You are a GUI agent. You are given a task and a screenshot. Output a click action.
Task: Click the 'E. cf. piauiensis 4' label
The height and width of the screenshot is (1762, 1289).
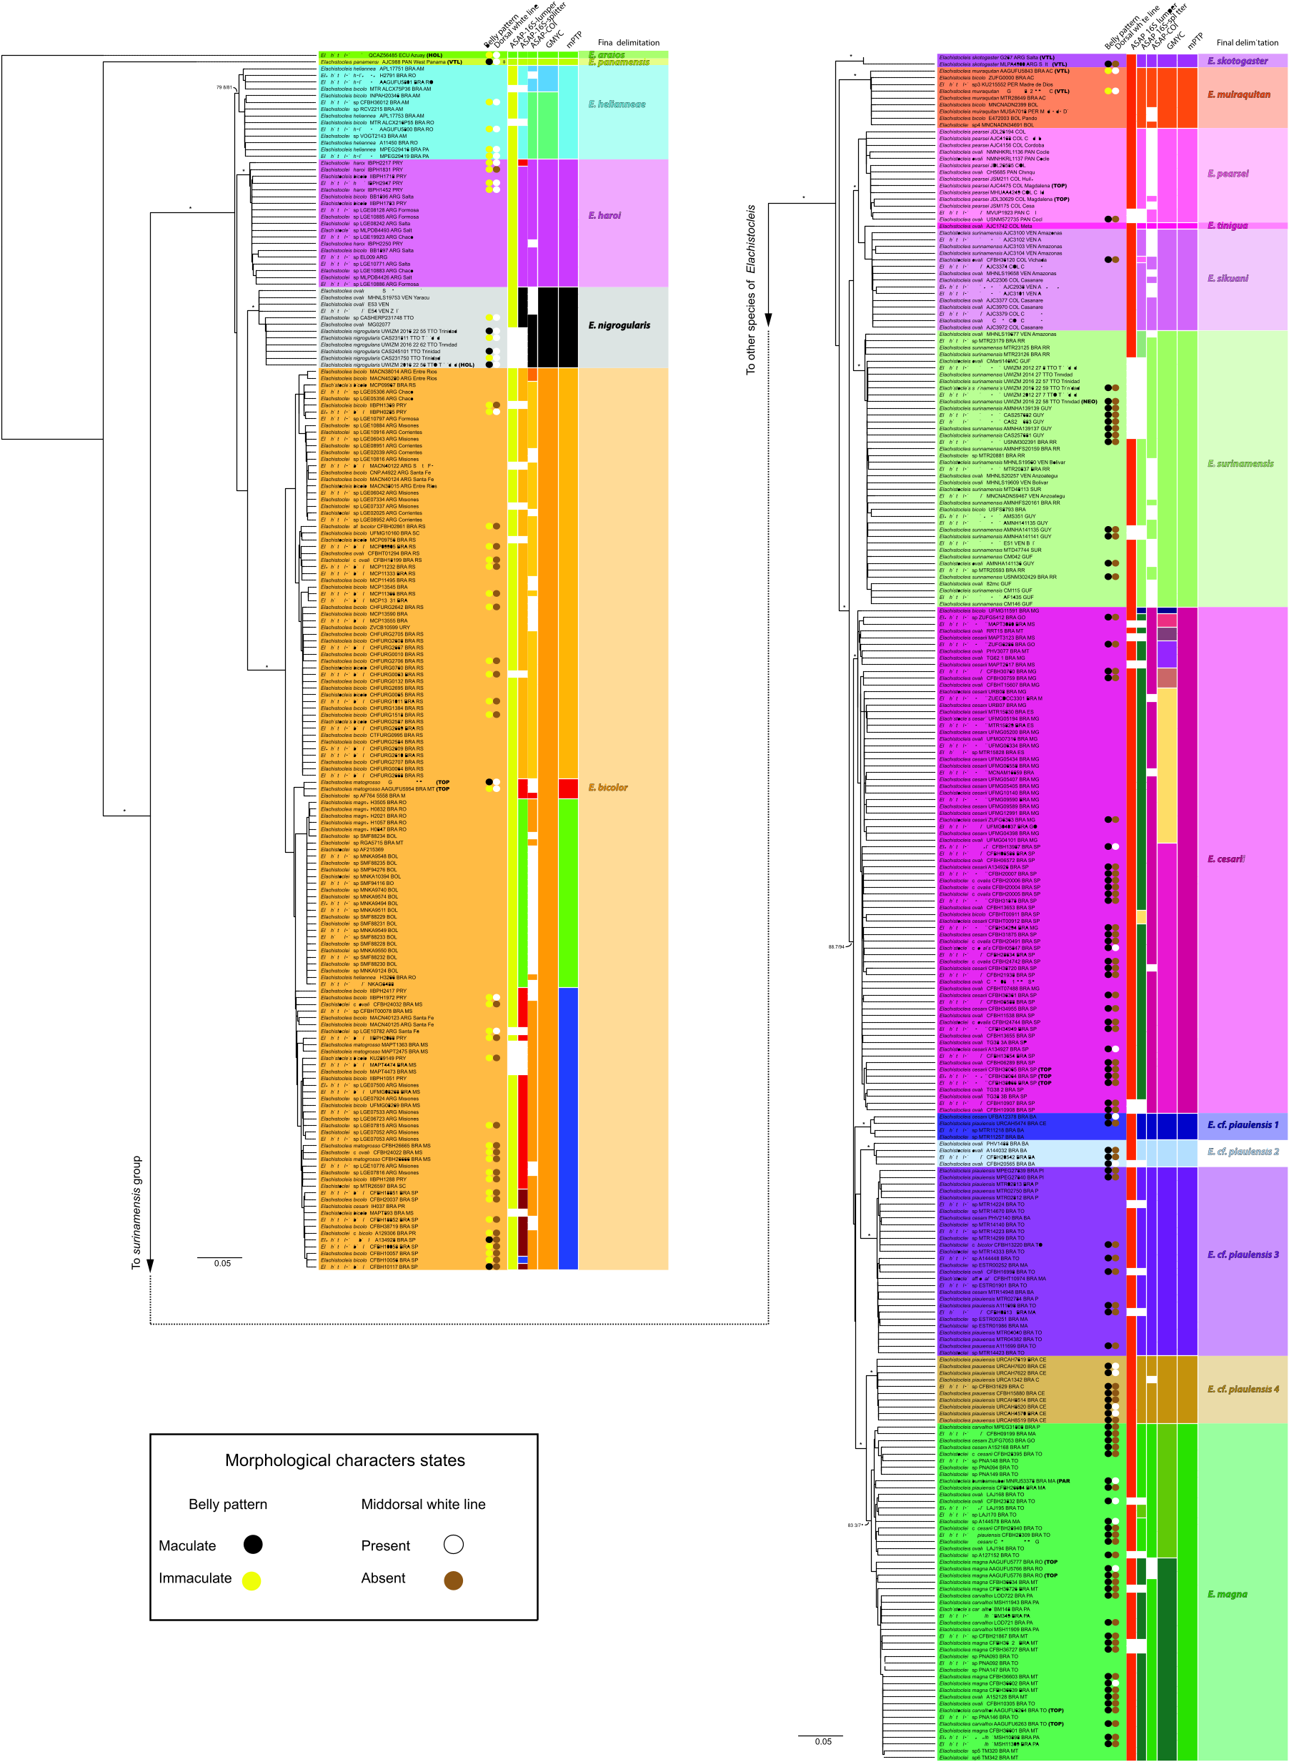(x=1243, y=1389)
